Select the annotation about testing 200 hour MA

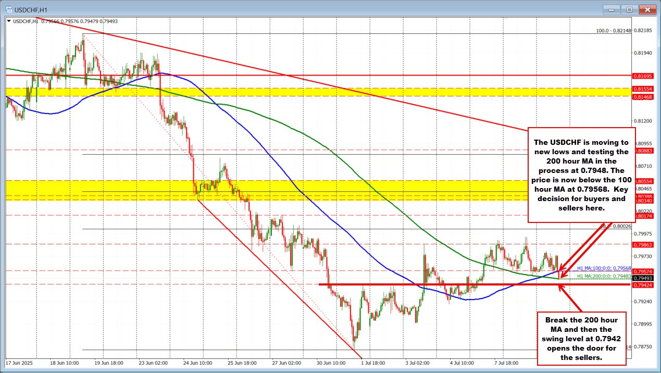[581, 175]
